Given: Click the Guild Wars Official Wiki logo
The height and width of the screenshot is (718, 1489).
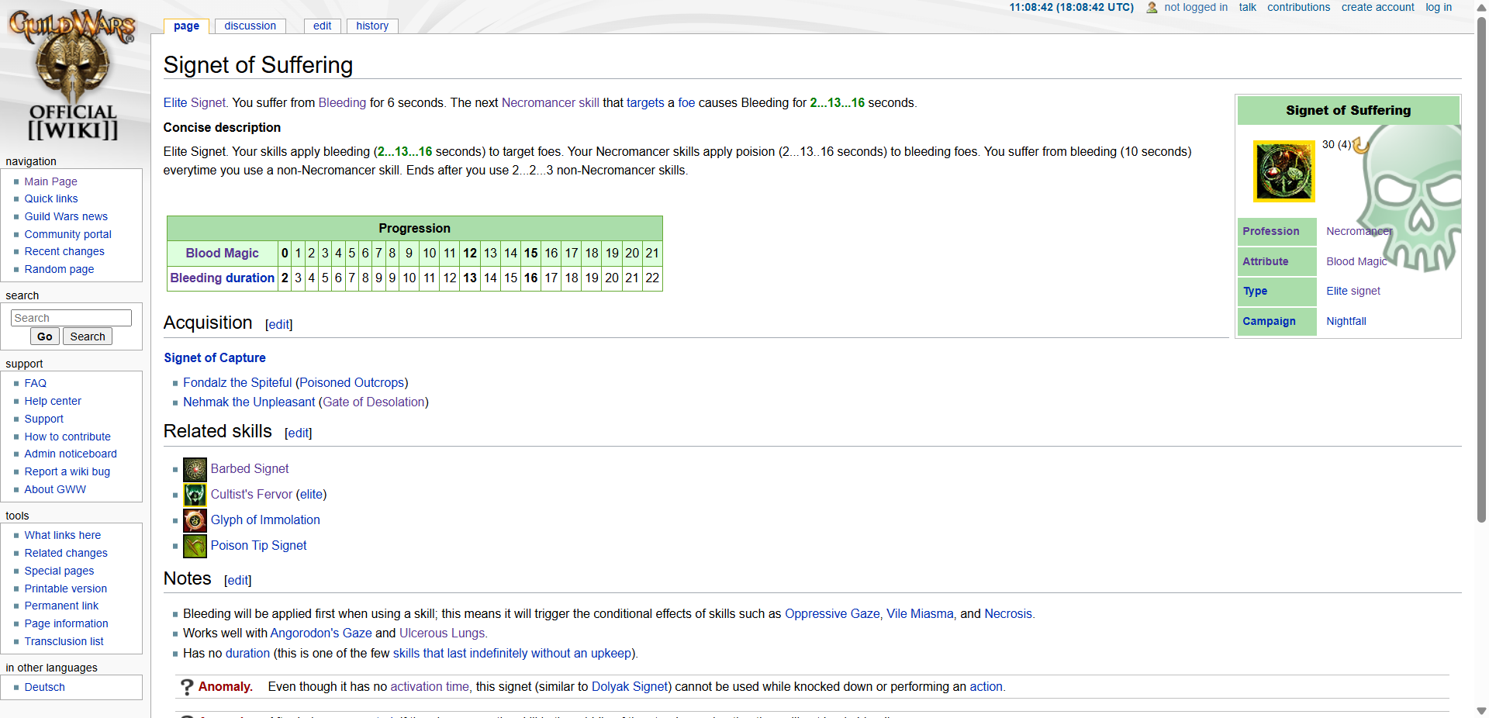Looking at the screenshot, I should [x=73, y=74].
